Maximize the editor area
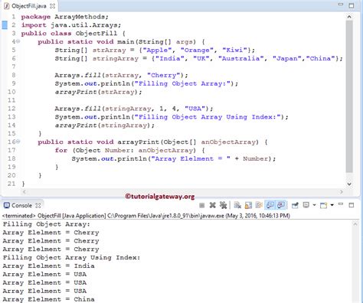Screen dimensions: 363x303 coord(352,5)
